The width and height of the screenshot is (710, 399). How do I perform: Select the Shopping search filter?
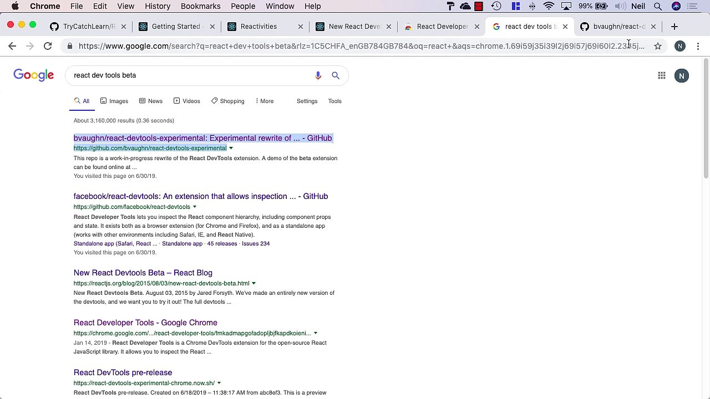coord(227,101)
